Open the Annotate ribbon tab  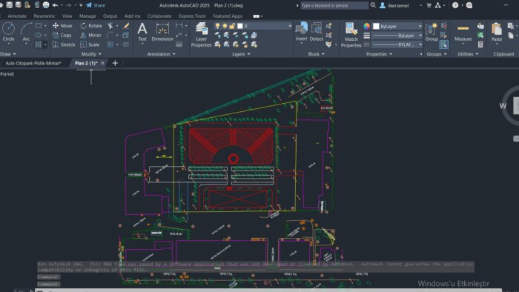point(17,16)
